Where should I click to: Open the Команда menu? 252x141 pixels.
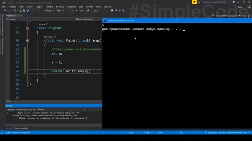click(x=60, y=7)
